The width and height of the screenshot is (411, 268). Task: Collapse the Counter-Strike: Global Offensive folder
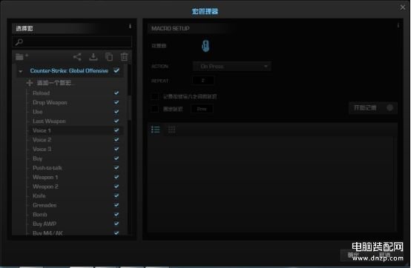[x=21, y=71]
